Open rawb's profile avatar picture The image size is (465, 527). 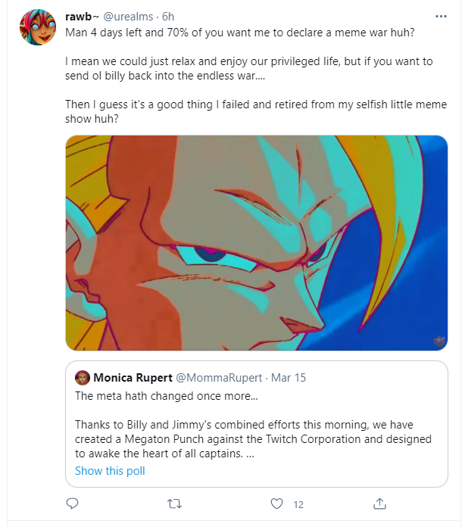[38, 27]
